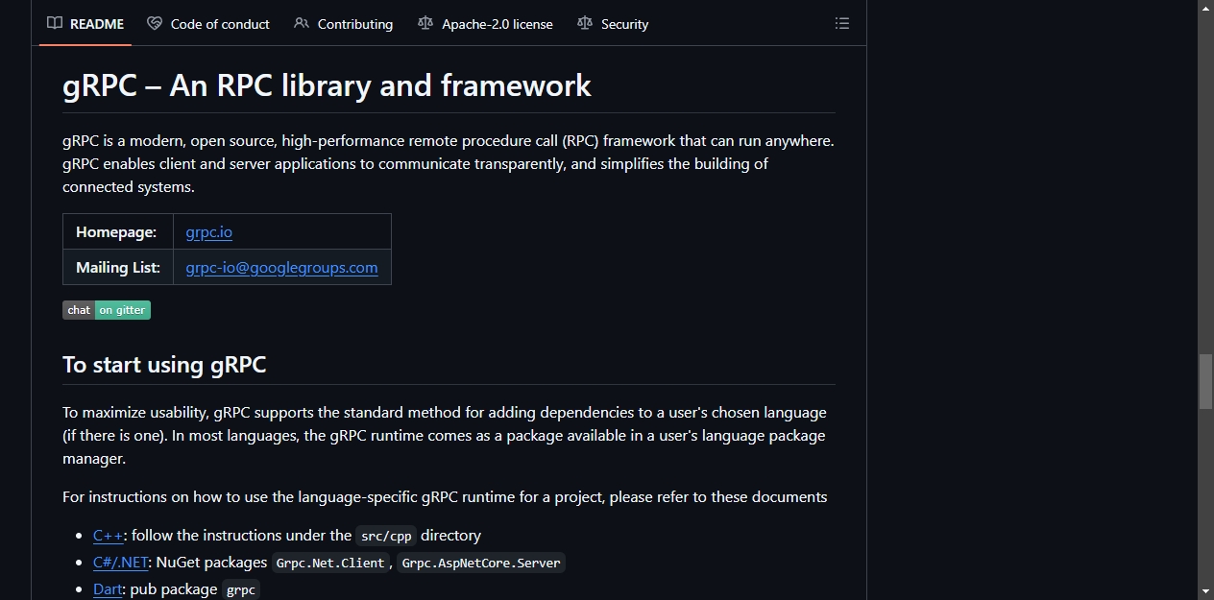Open the README tab

pos(85,24)
